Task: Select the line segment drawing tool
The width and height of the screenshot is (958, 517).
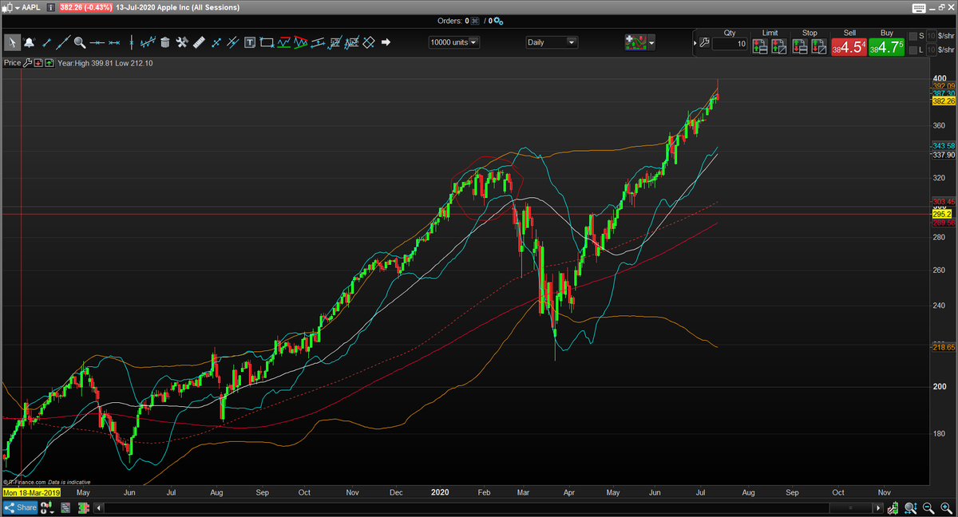Action: (46, 42)
